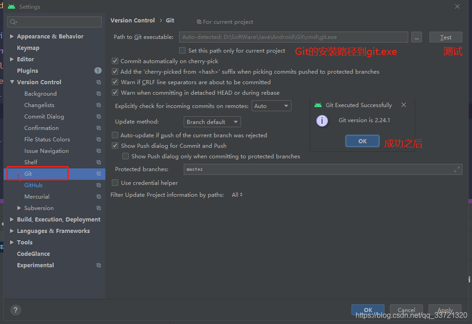Click the project-level icon beside Commit Dialog
Image resolution: width=472 pixels, height=324 pixels.
click(99, 116)
